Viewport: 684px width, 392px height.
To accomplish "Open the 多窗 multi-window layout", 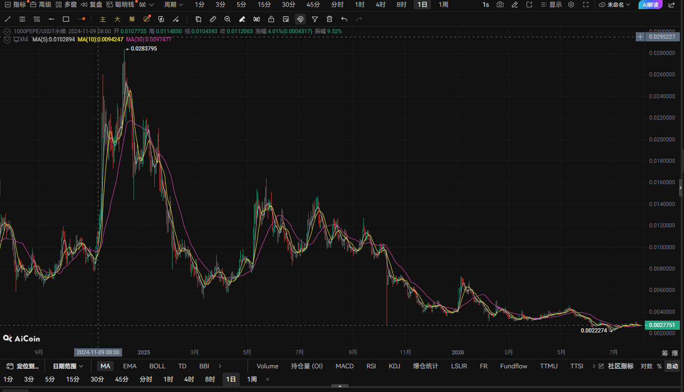I will 66,5.
